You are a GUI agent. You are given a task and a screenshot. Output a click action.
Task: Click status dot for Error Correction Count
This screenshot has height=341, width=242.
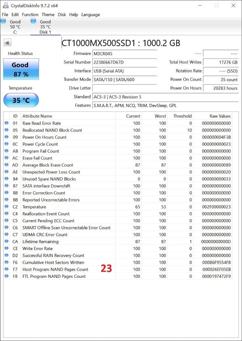7,193
